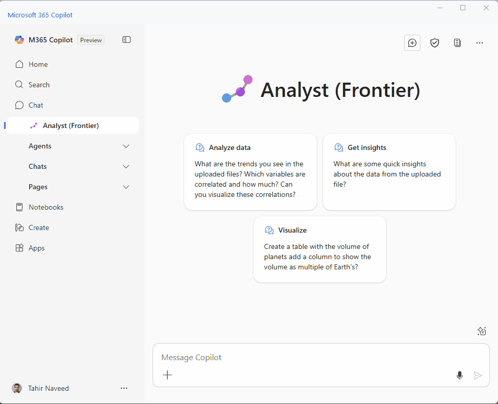This screenshot has width=498, height=404.
Task: Click the microphone dictate icon
Action: (x=459, y=375)
